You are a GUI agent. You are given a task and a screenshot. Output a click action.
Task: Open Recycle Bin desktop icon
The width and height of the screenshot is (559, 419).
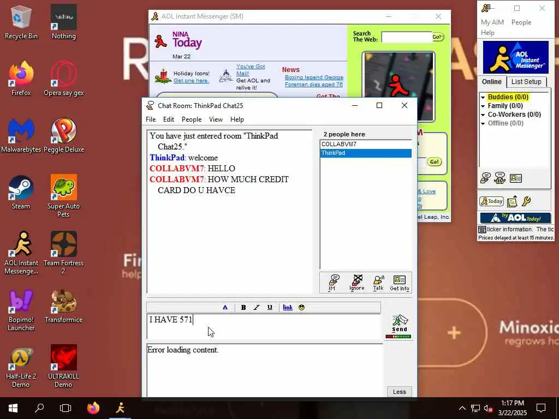[x=21, y=22]
